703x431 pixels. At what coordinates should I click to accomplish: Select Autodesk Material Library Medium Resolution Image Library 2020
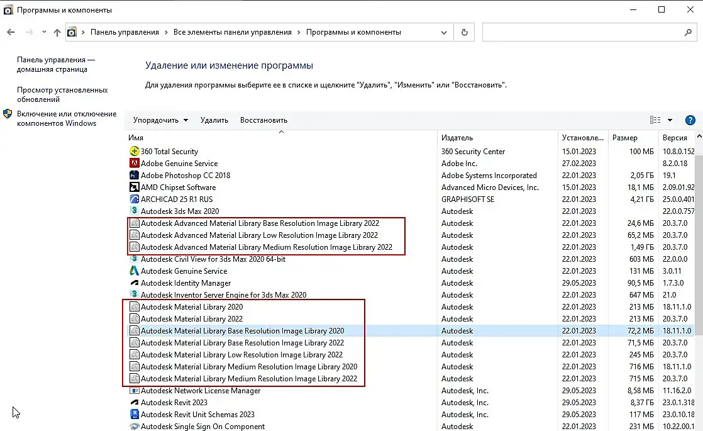[x=249, y=366]
